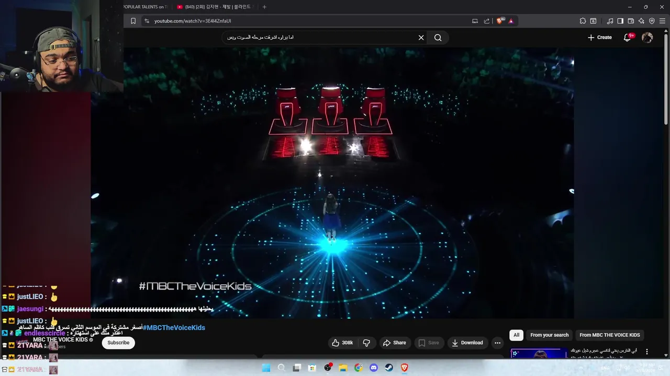The width and height of the screenshot is (670, 376).
Task: Click the address bar URL
Action: [193, 21]
